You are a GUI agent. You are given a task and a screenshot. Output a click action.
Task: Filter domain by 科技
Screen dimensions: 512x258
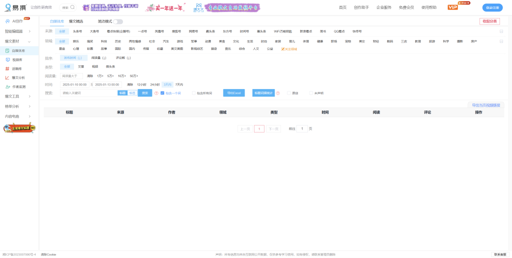pos(104,41)
